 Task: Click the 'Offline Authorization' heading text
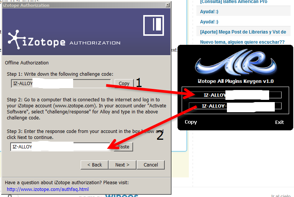click(x=27, y=63)
